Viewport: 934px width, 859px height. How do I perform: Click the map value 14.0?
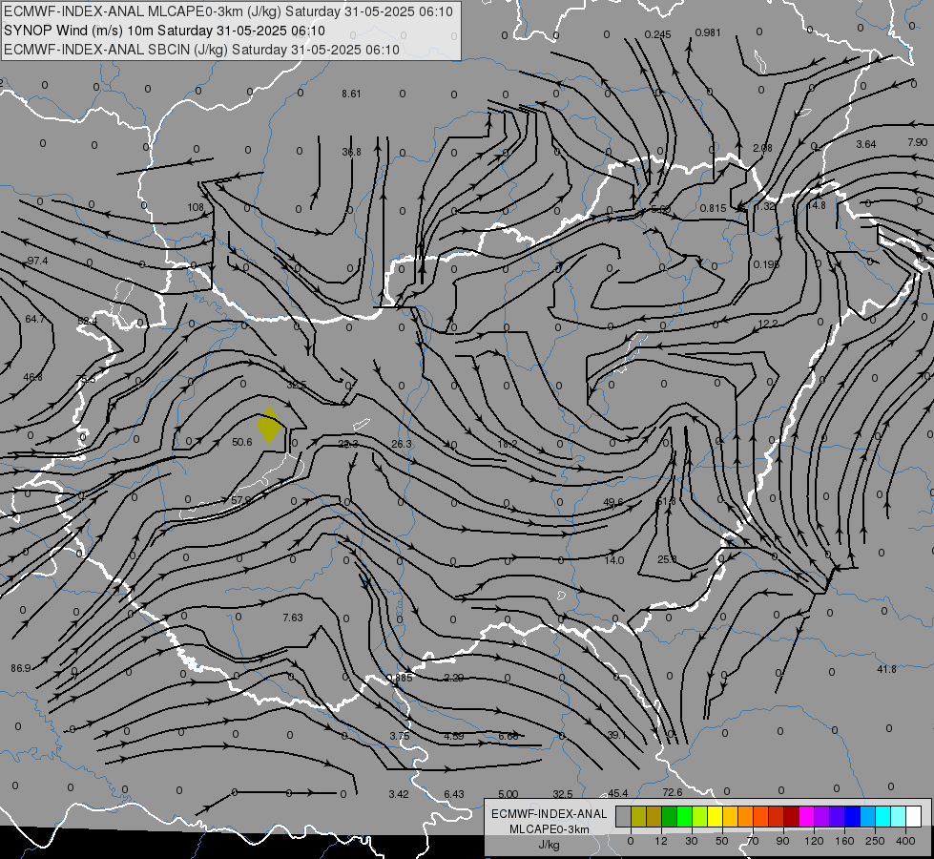pos(614,560)
